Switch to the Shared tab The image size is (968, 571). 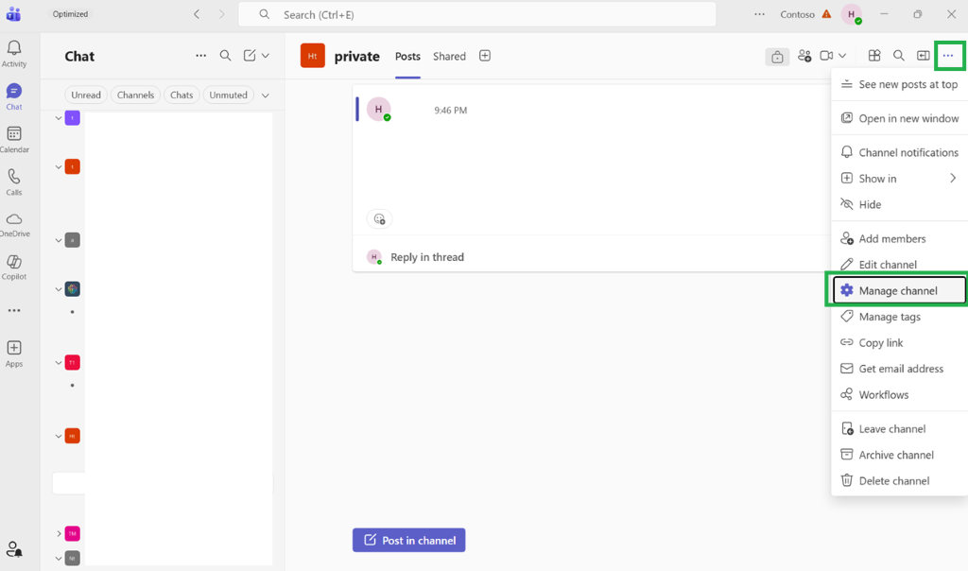[x=449, y=56]
